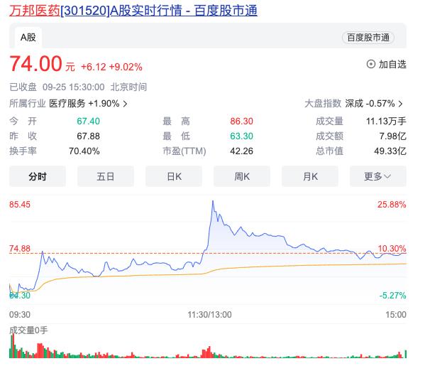Switch to the 分时 chart tab
Viewport: 425px width, 366px height.
[38, 176]
